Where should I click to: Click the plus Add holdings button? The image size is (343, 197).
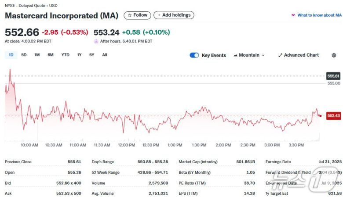(174, 15)
